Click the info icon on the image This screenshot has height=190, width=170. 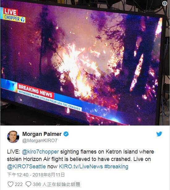[x=164, y=3]
